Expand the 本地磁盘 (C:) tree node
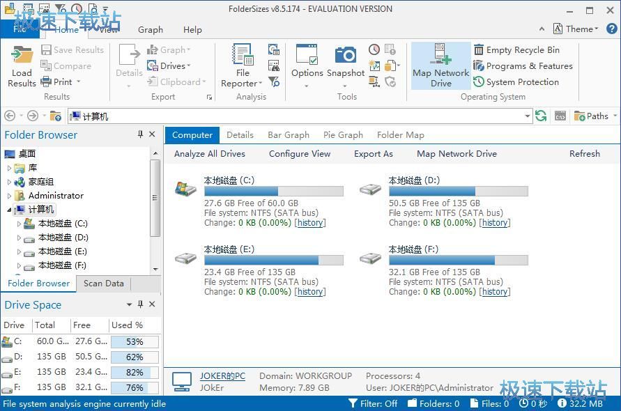This screenshot has width=621, height=411. coord(19,224)
